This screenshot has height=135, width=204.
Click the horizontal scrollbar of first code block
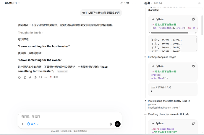[169, 33]
